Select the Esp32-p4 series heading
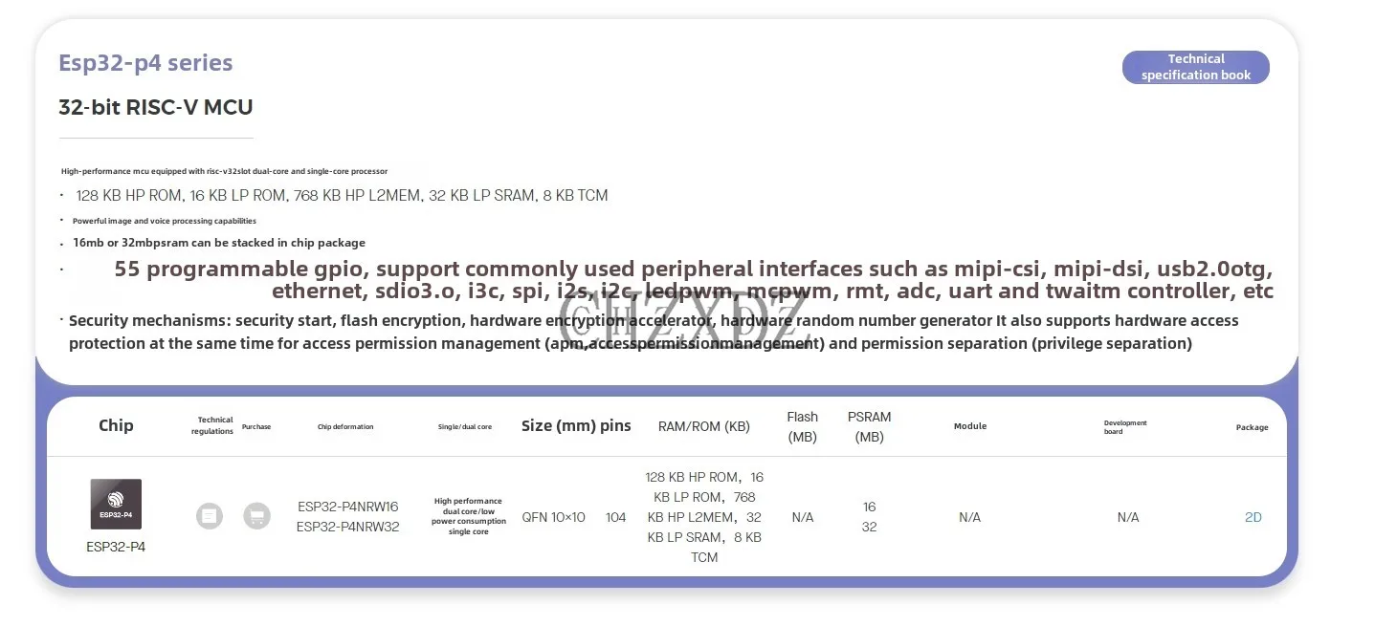The image size is (1375, 626). [x=145, y=63]
